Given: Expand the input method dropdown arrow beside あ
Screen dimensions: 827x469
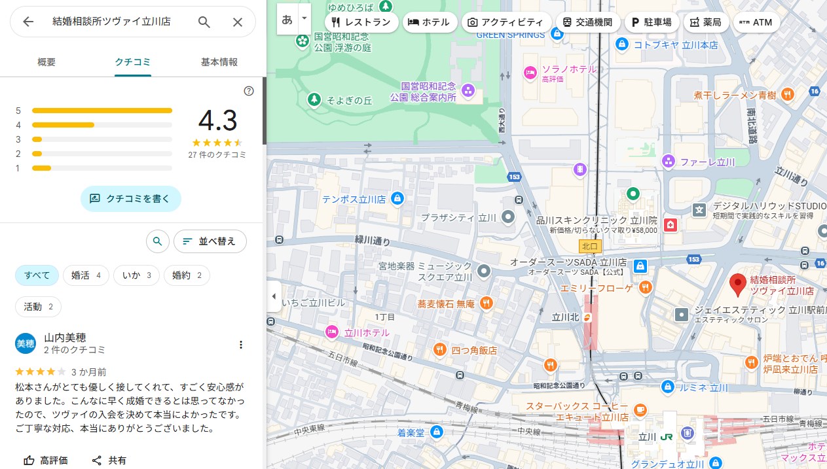Looking at the screenshot, I should (304, 18).
